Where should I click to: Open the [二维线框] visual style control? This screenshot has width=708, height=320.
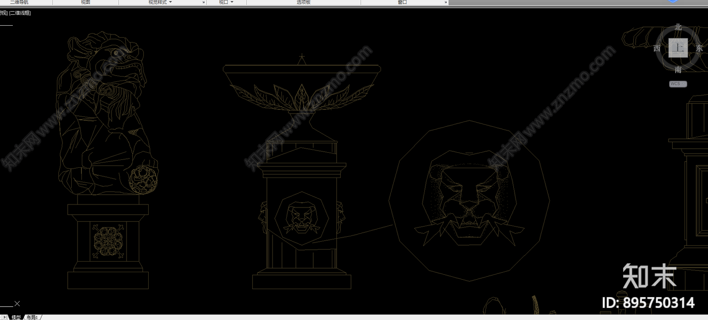(20, 13)
